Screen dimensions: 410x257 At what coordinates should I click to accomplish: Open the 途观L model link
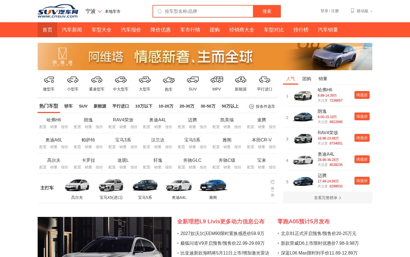[123, 160]
